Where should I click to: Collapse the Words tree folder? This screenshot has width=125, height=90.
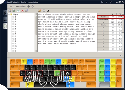coord(9,14)
